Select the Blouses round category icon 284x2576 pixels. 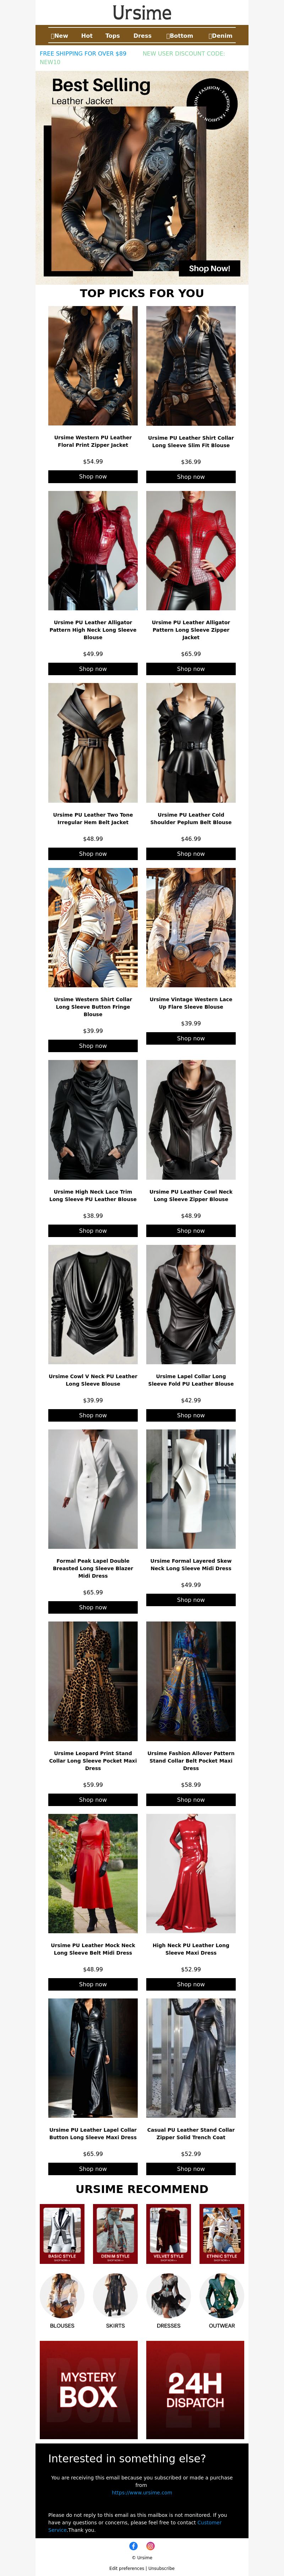pos(62,2295)
